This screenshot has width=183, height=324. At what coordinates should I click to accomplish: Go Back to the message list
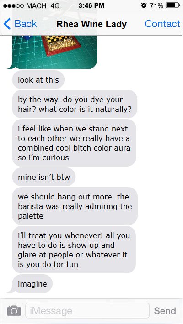click(x=20, y=24)
